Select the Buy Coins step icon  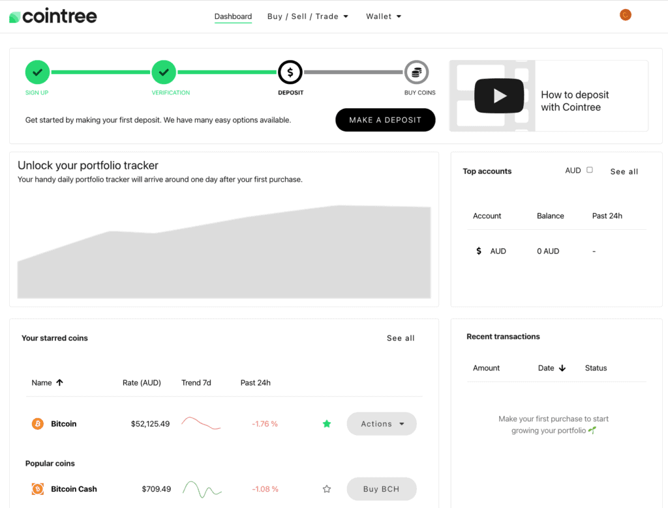(416, 72)
